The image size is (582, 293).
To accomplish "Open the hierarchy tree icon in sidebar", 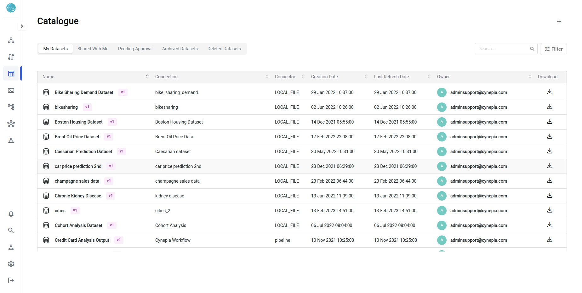I will 11,107.
